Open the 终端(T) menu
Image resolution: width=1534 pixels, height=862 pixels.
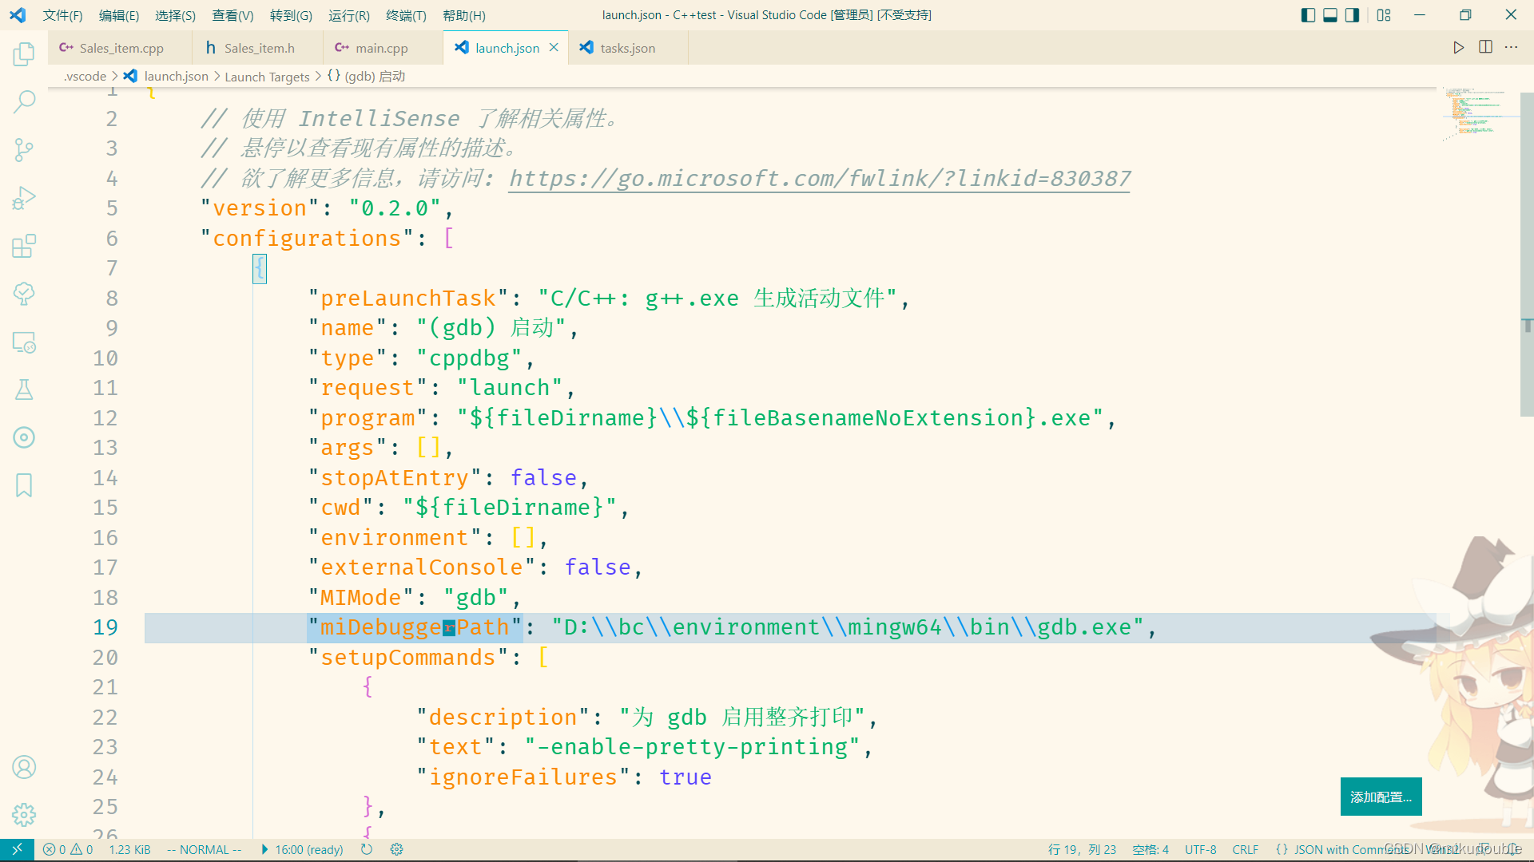pos(405,16)
